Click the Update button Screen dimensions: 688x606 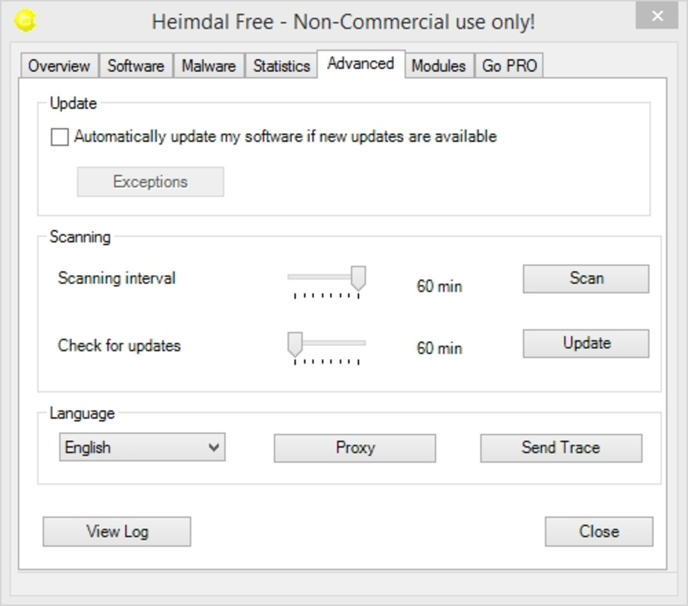coord(586,343)
